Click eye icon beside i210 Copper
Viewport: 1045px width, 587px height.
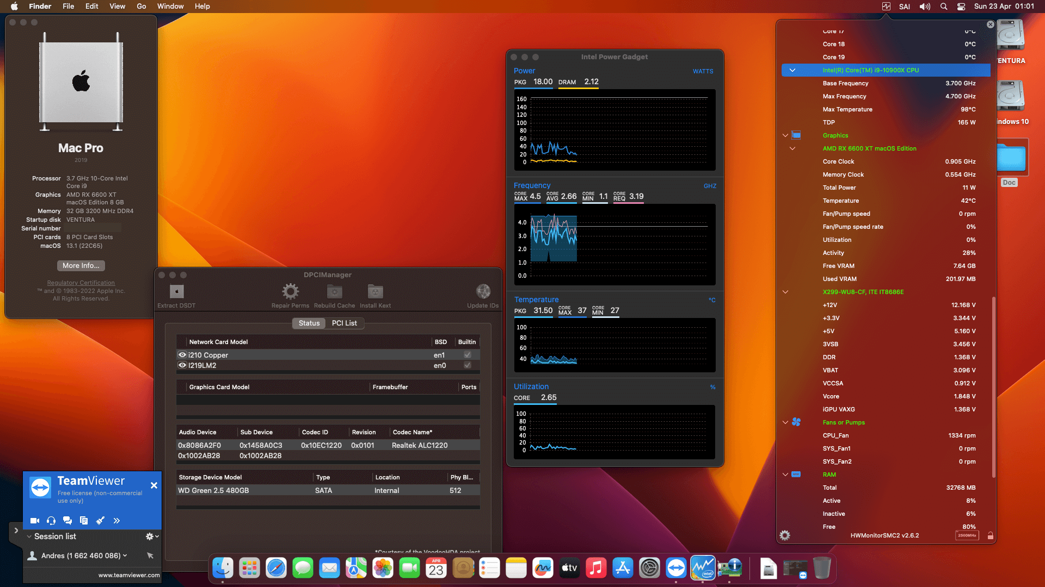(x=182, y=355)
